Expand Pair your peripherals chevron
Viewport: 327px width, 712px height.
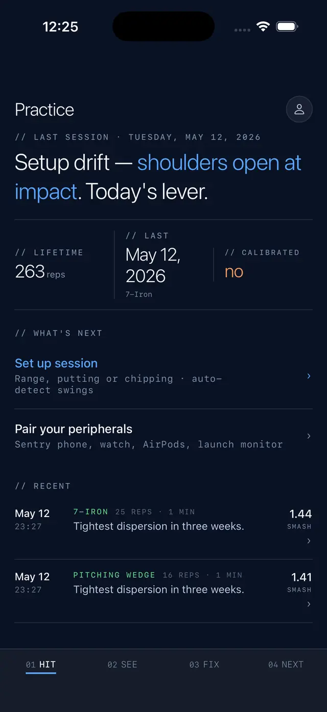[309, 436]
